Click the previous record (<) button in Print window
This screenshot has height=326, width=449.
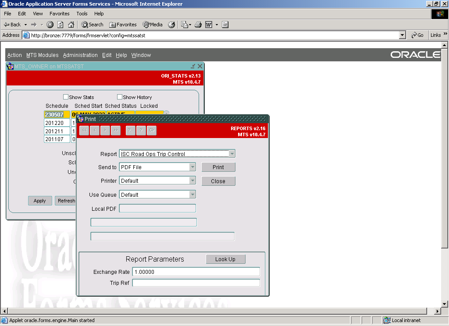click(95, 130)
